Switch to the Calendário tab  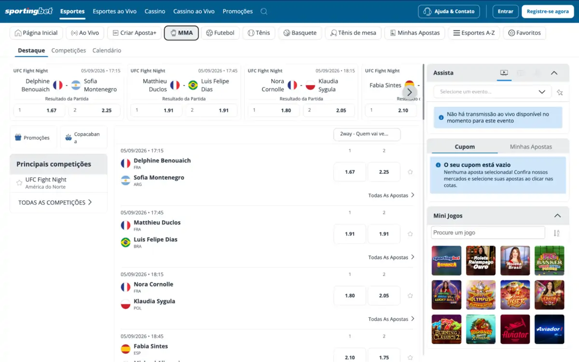pos(107,50)
